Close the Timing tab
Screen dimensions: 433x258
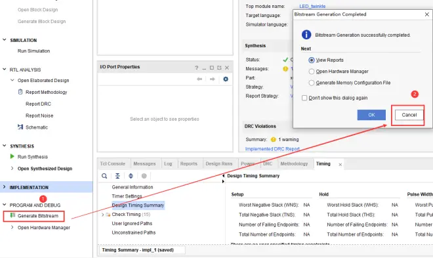coord(340,164)
